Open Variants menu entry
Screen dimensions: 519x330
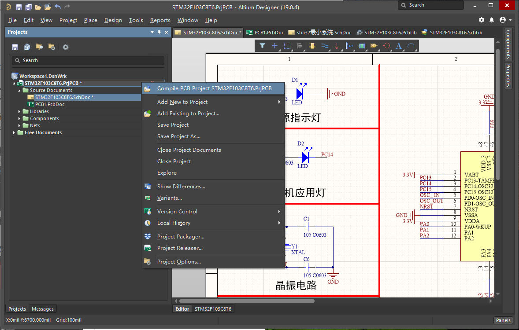(213, 198)
